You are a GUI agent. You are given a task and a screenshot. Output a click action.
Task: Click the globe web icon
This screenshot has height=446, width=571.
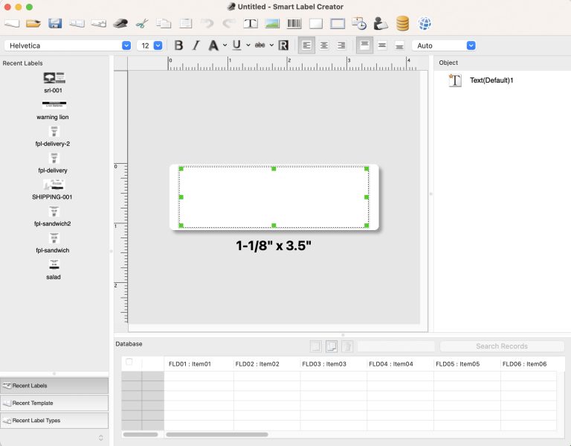(424, 23)
